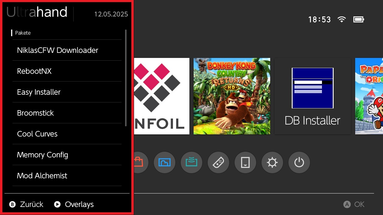
Task: Click the date 12.05.2025
Action: click(x=111, y=14)
